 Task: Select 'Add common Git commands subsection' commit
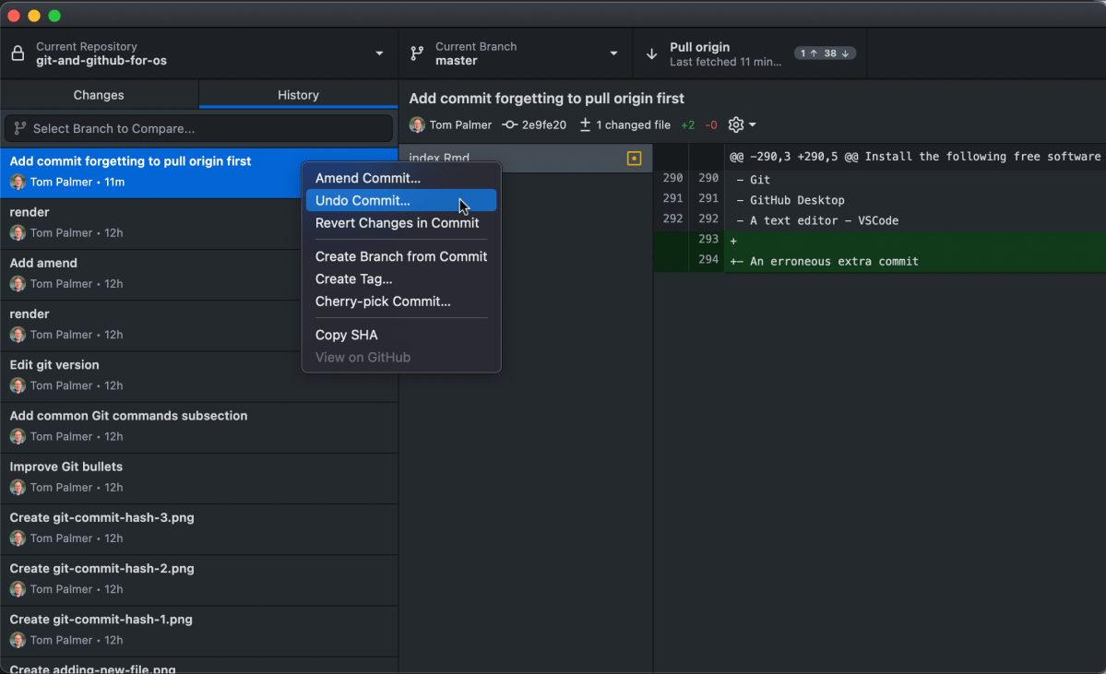(199, 427)
